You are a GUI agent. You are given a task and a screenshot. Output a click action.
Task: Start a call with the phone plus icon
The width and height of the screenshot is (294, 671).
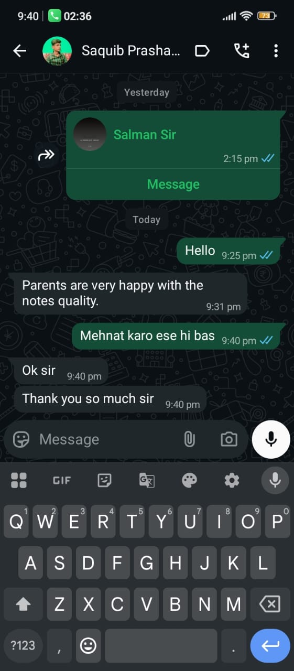pyautogui.click(x=242, y=50)
